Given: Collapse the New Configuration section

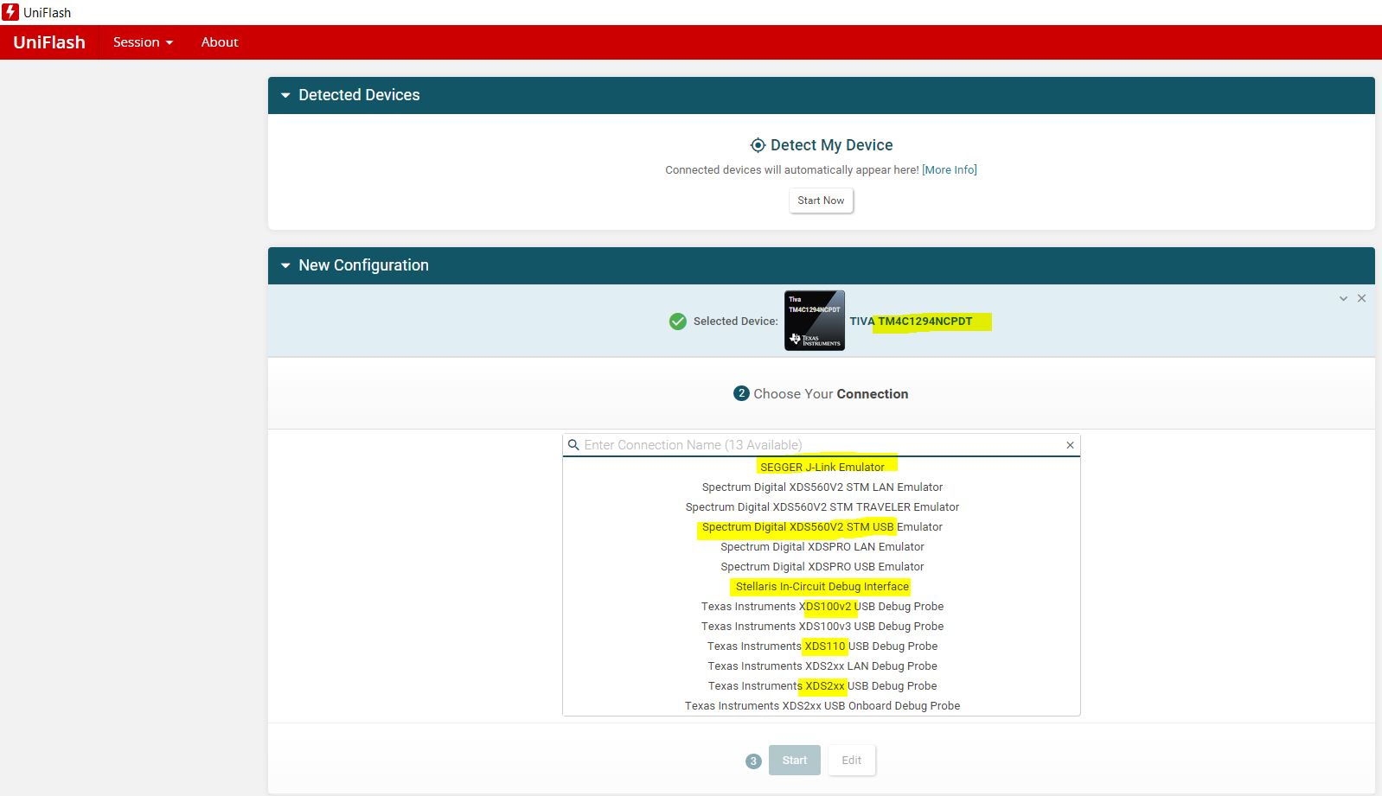Looking at the screenshot, I should pyautogui.click(x=285, y=266).
